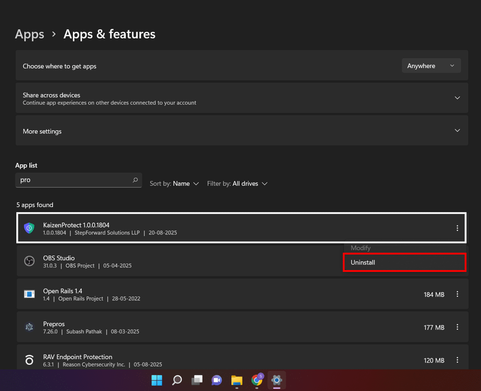Open three-dot menu for RAV Endpoint Protection
The height and width of the screenshot is (391, 481).
click(x=457, y=360)
